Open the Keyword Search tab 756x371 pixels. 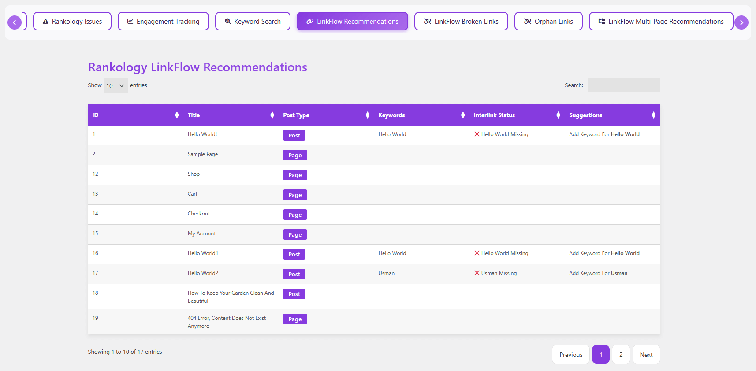[x=253, y=22]
